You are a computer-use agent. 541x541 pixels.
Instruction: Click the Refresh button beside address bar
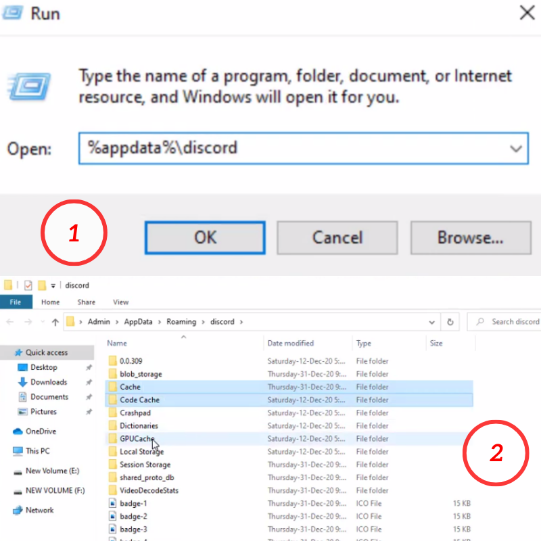tap(450, 322)
